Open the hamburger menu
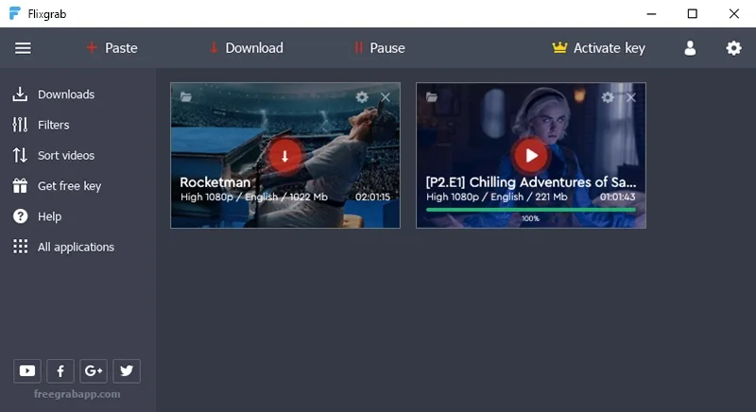The width and height of the screenshot is (756, 412). coord(23,48)
